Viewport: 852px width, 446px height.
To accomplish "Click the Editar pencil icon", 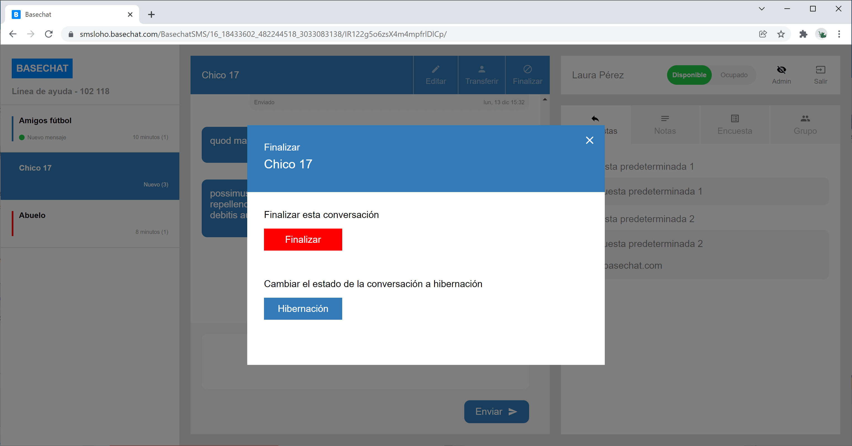I will click(x=435, y=69).
